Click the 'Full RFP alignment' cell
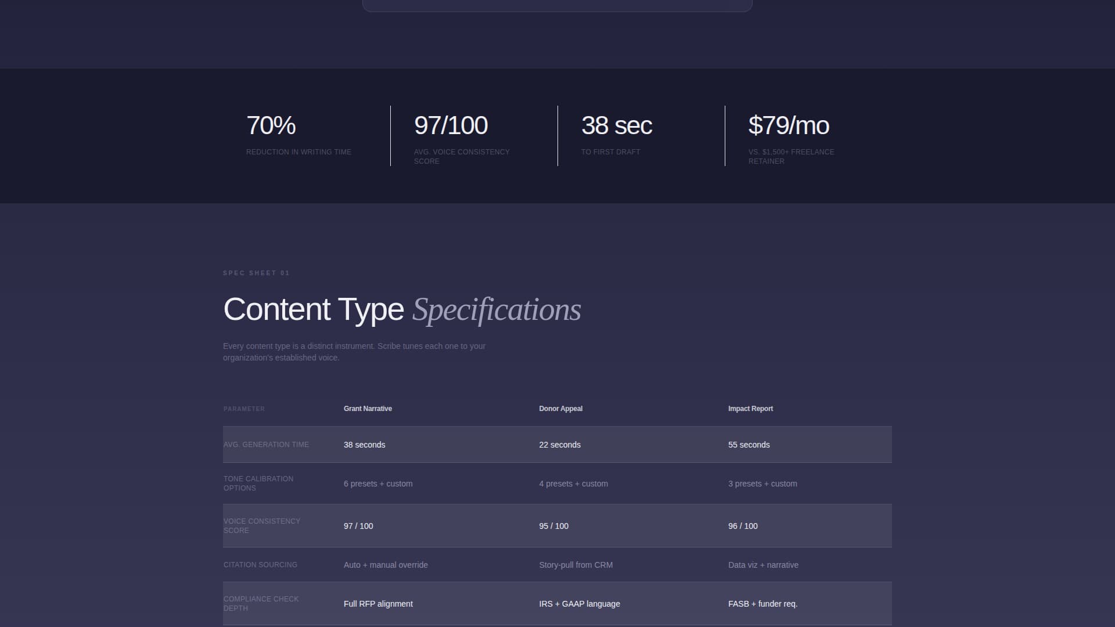This screenshot has height=627, width=1115. 378,604
